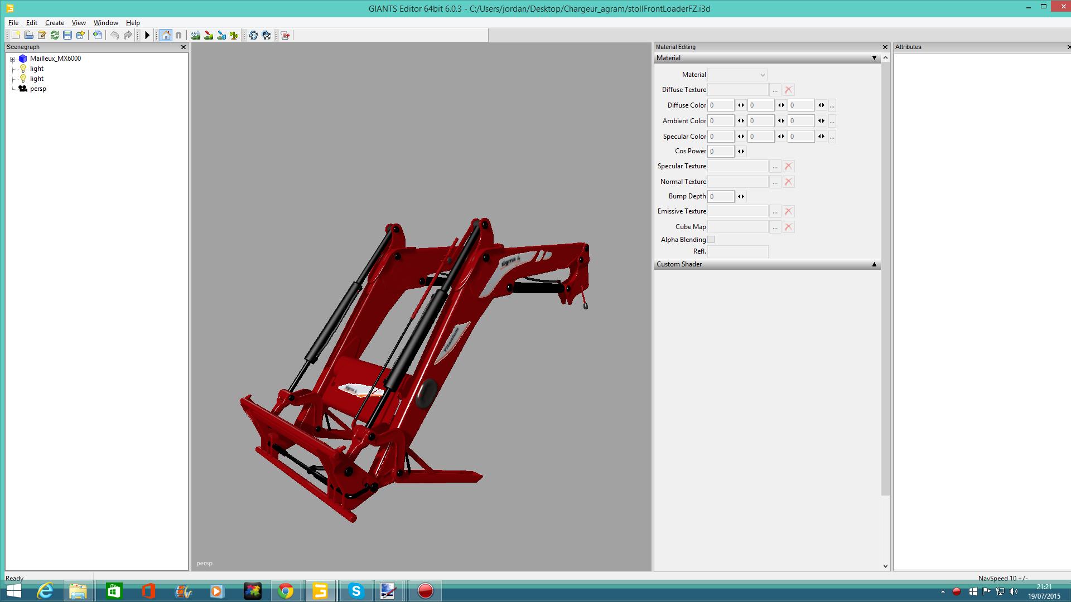
Task: Open an existing i3d file
Action: click(x=28, y=35)
